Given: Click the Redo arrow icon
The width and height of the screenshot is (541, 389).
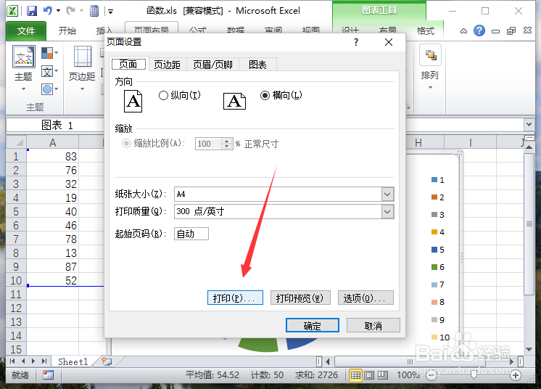Looking at the screenshot, I should (x=71, y=11).
